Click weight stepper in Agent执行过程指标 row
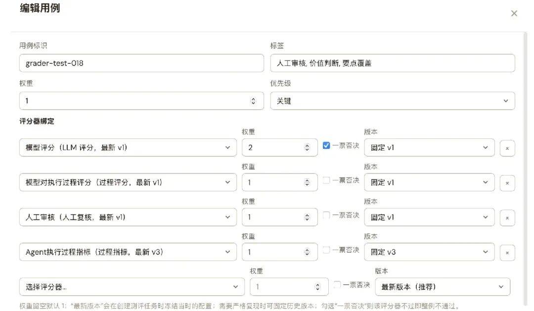This screenshot has width=534, height=311. tap(307, 252)
